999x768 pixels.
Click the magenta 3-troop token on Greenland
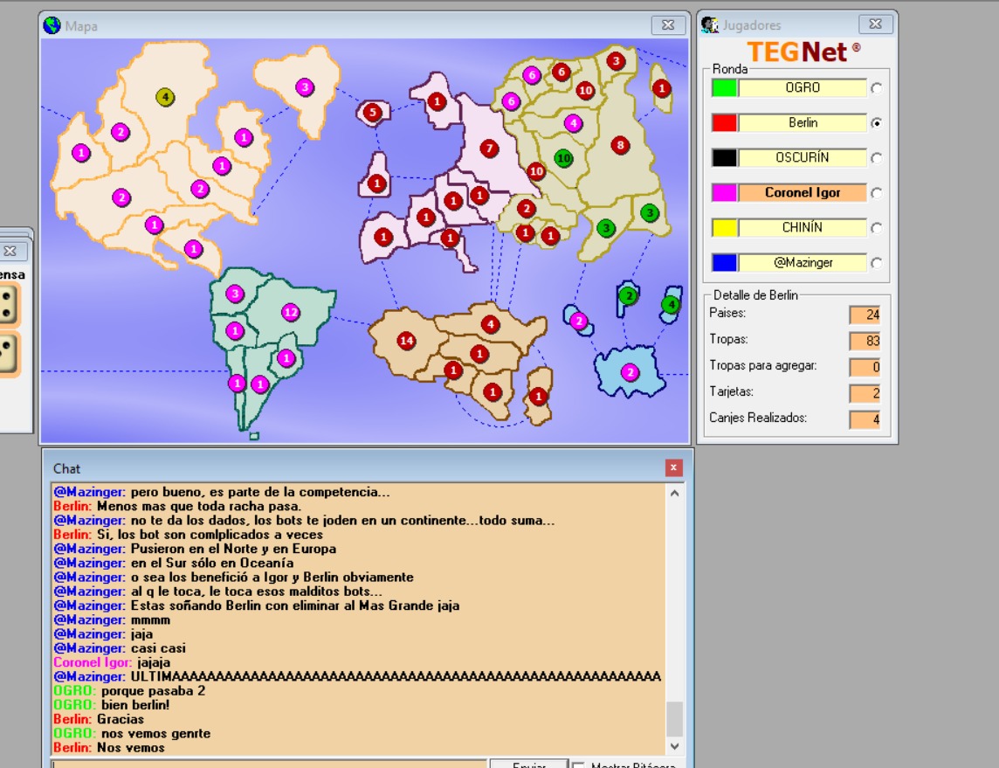(304, 87)
